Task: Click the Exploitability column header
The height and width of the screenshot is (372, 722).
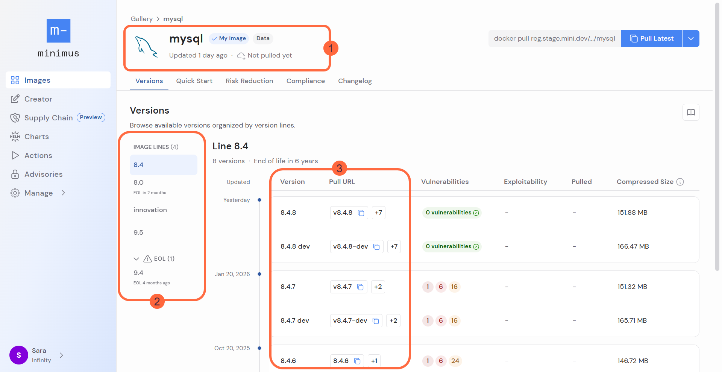Action: pyautogui.click(x=525, y=182)
